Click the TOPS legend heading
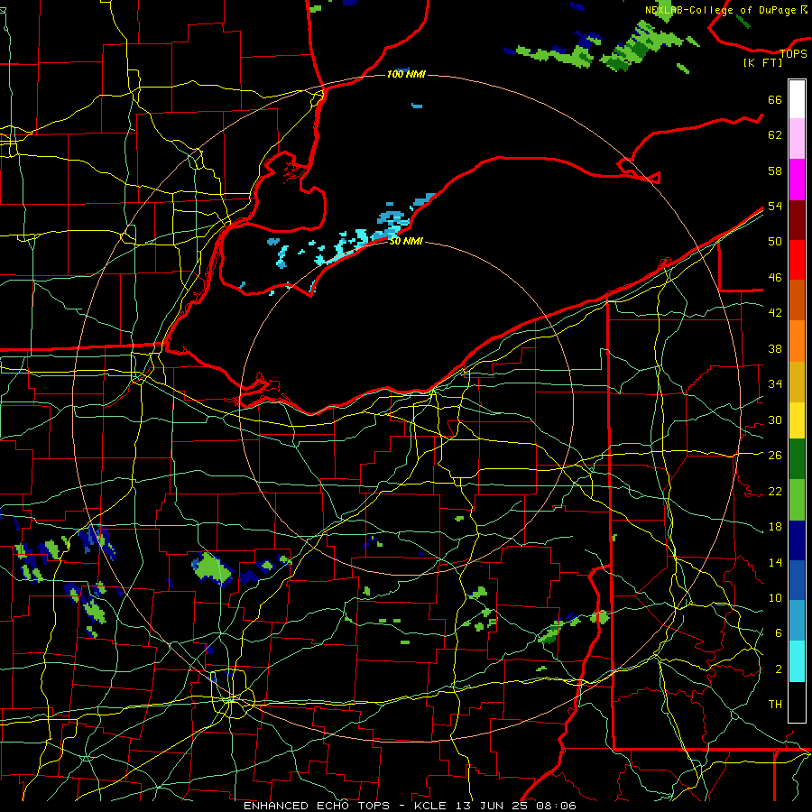Screen dimensions: 812x812 coord(793,53)
